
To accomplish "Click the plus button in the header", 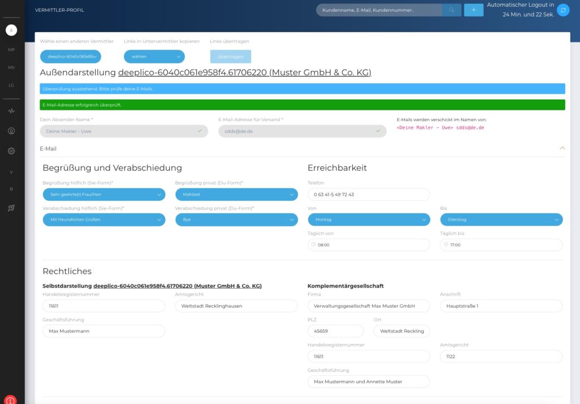I will [x=474, y=10].
